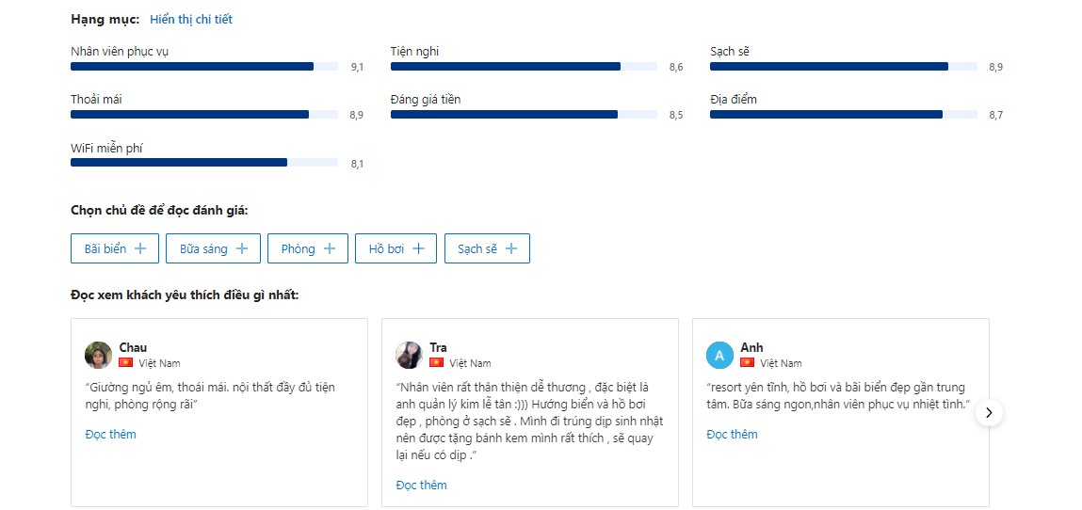Open Anh's full review via Đọc thêm

pyautogui.click(x=732, y=434)
